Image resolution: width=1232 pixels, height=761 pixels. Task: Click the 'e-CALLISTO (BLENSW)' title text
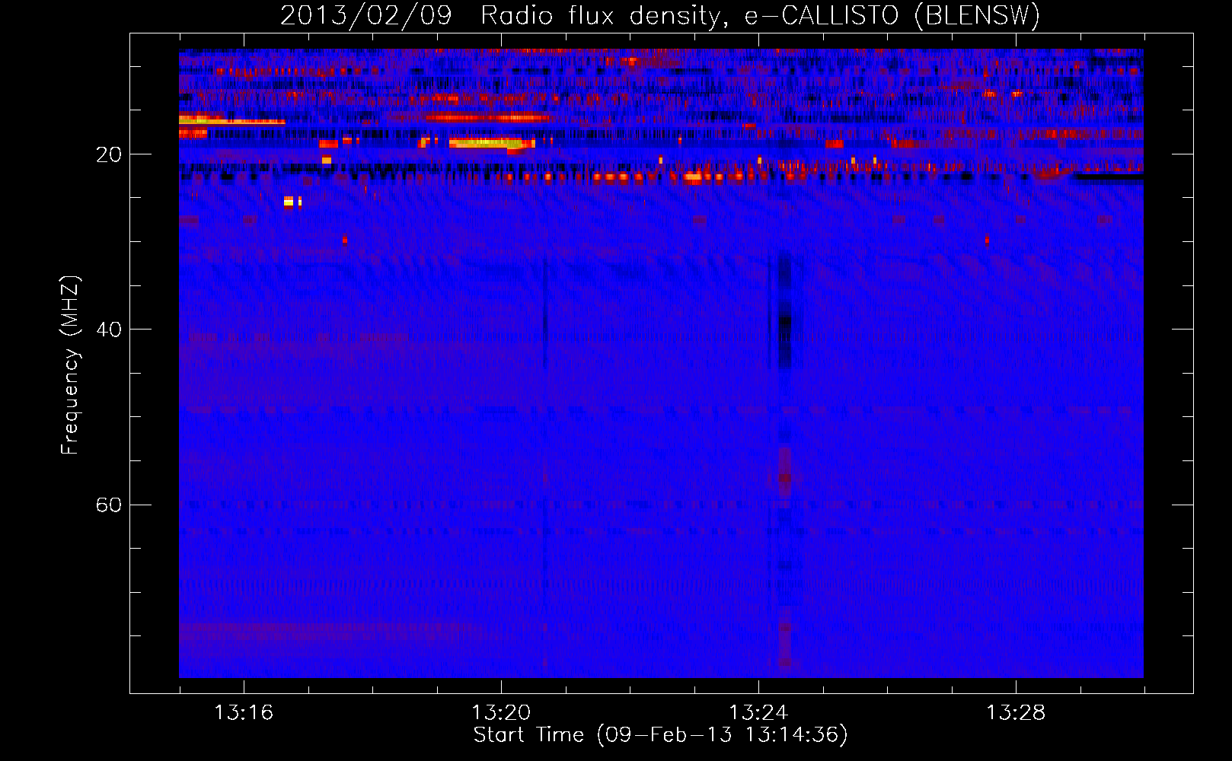pyautogui.click(x=892, y=16)
